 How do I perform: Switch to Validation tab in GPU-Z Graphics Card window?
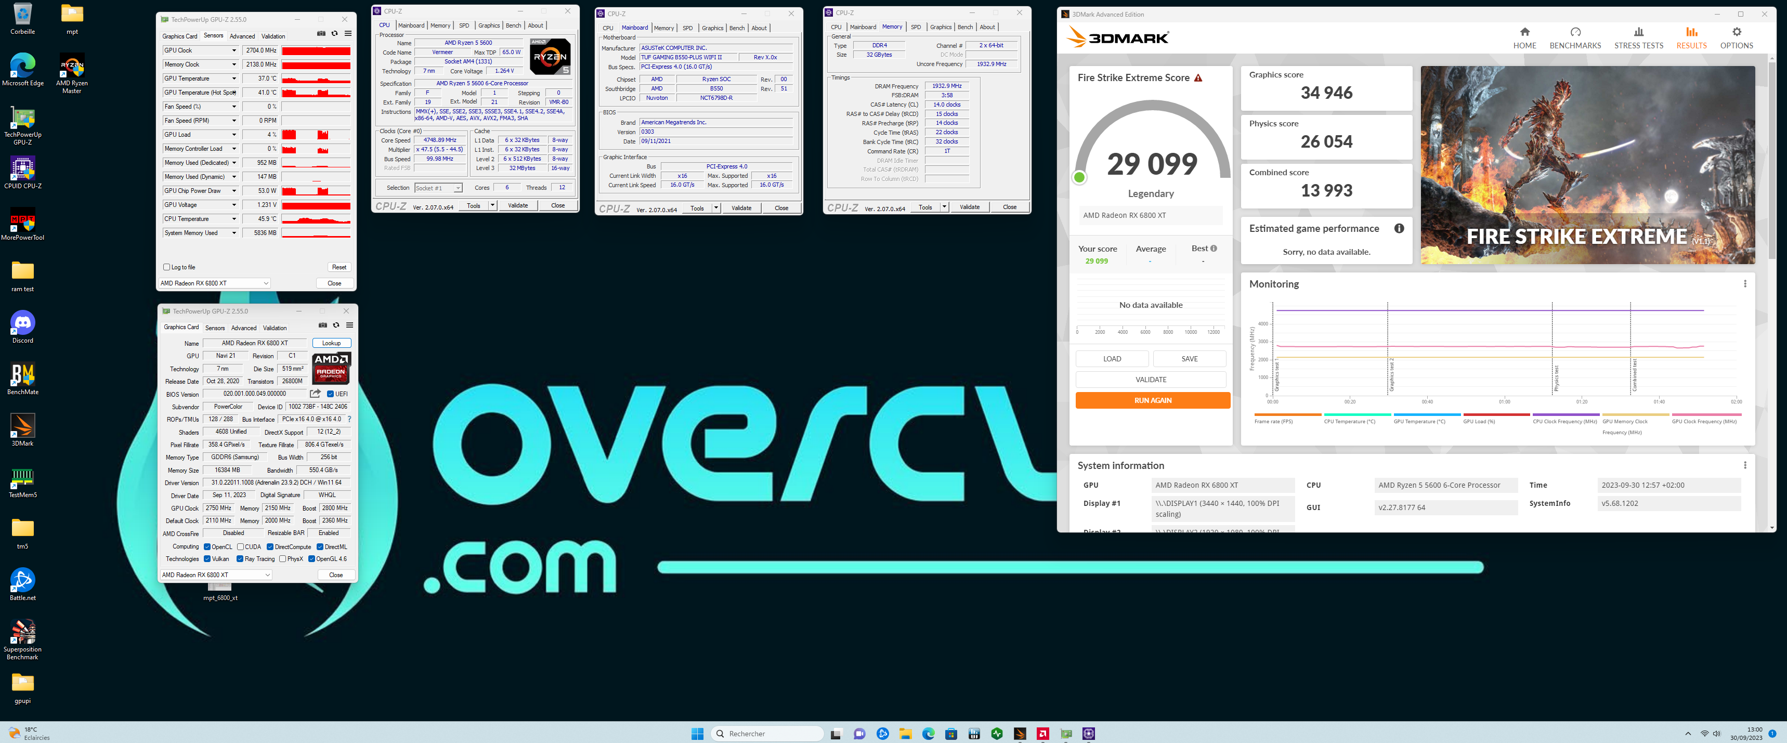click(275, 328)
